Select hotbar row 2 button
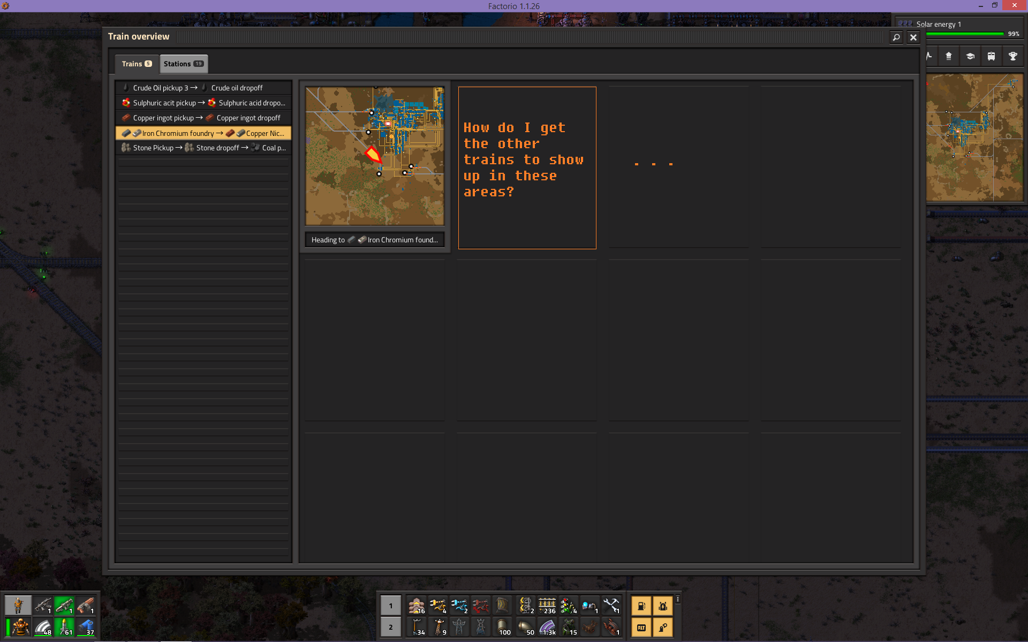The image size is (1028, 642). (391, 627)
